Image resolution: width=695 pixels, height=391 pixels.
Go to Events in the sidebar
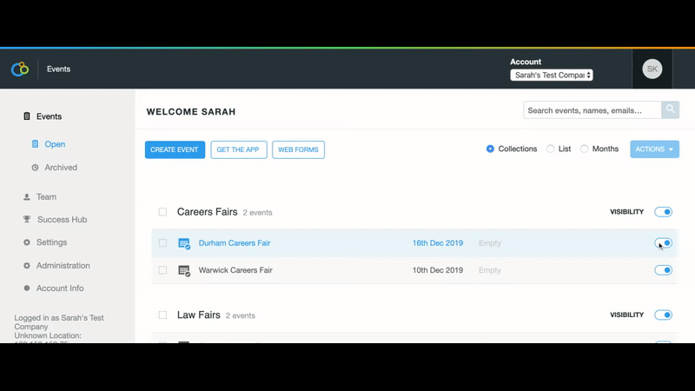click(x=49, y=116)
